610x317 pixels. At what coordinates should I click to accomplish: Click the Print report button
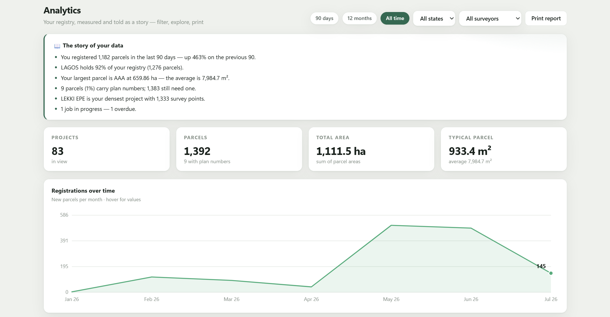[x=546, y=18]
